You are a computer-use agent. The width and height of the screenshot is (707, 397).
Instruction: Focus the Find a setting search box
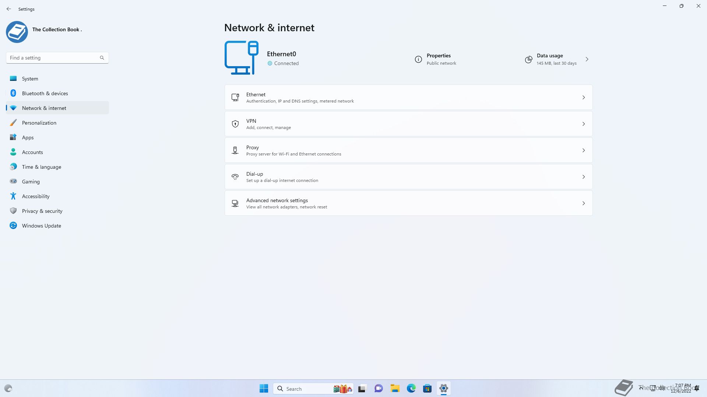57,58
